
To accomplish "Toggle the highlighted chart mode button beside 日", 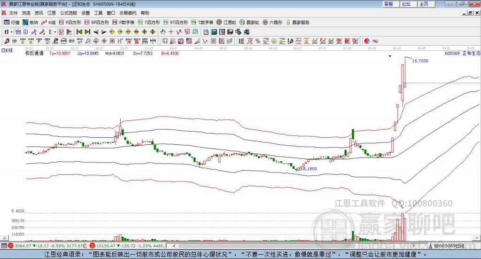I will 18,31.
